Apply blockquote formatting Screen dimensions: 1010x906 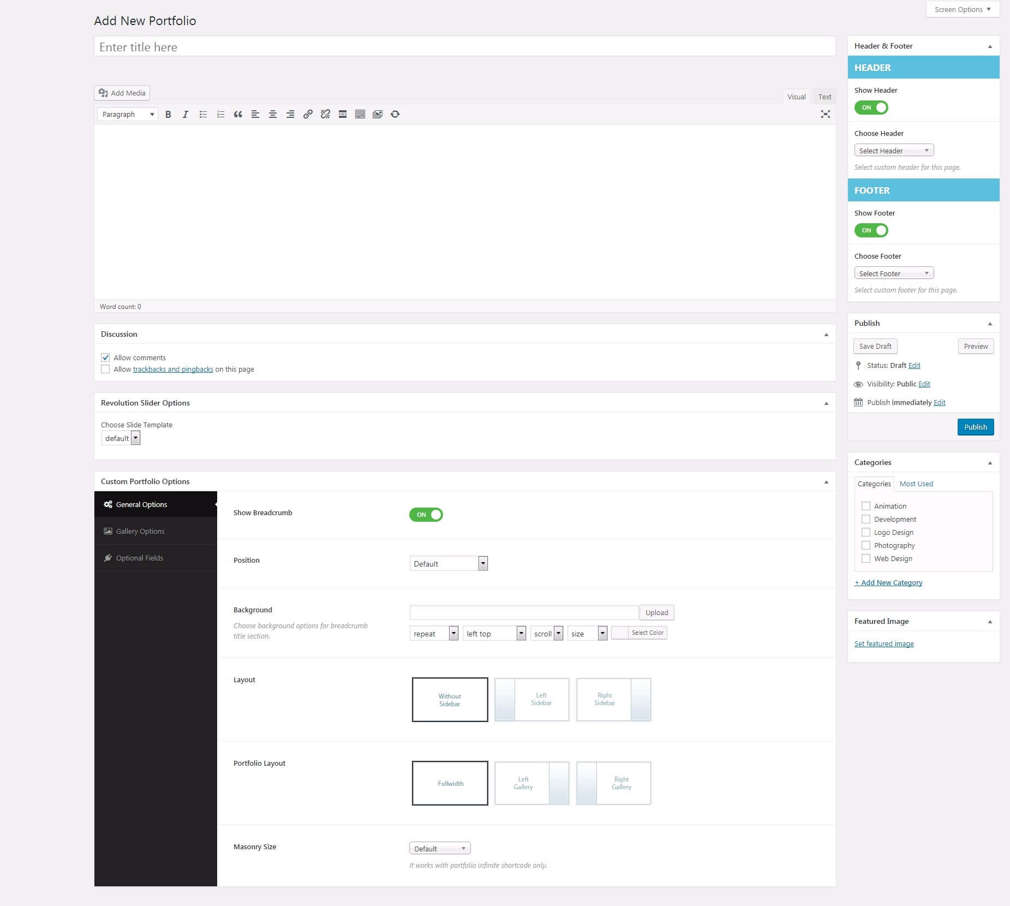238,114
